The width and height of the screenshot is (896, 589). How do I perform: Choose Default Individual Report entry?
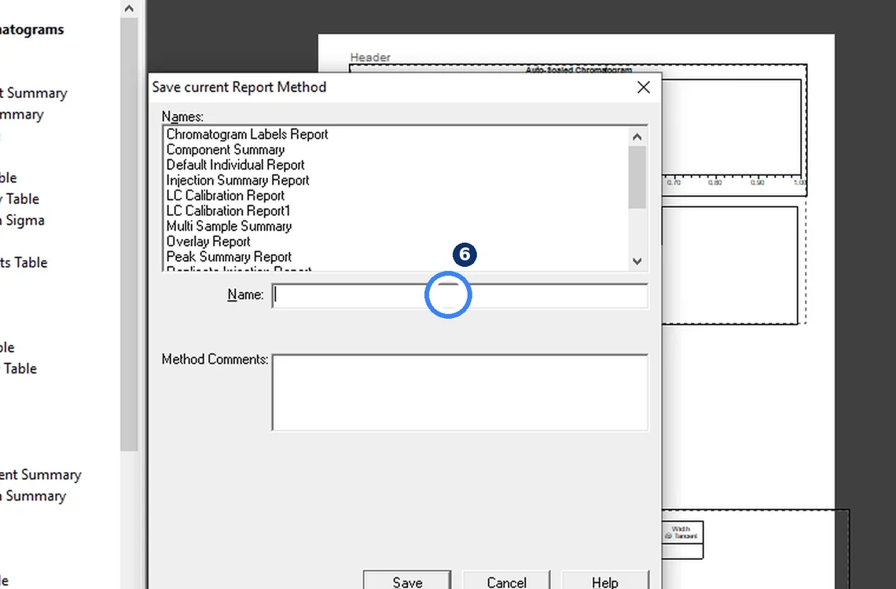coord(235,165)
